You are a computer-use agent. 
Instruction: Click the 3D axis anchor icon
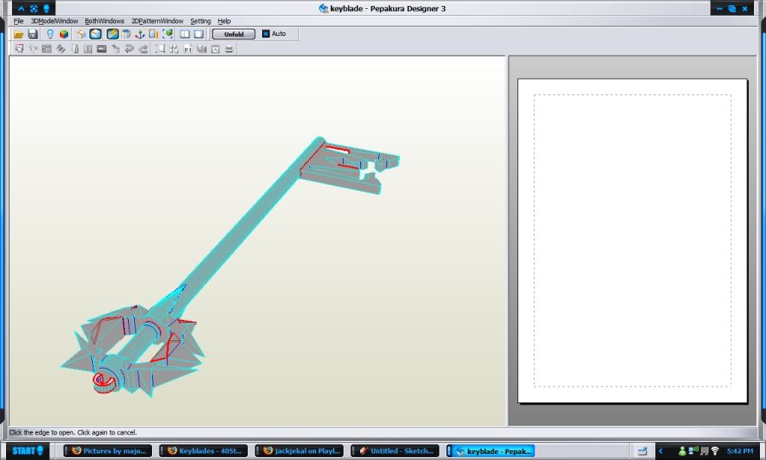pos(140,34)
